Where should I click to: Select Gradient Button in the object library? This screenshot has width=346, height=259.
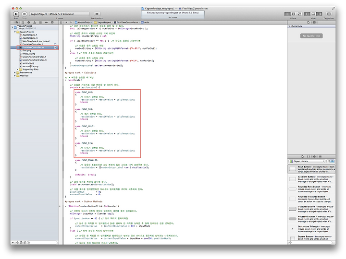pos(311,179)
